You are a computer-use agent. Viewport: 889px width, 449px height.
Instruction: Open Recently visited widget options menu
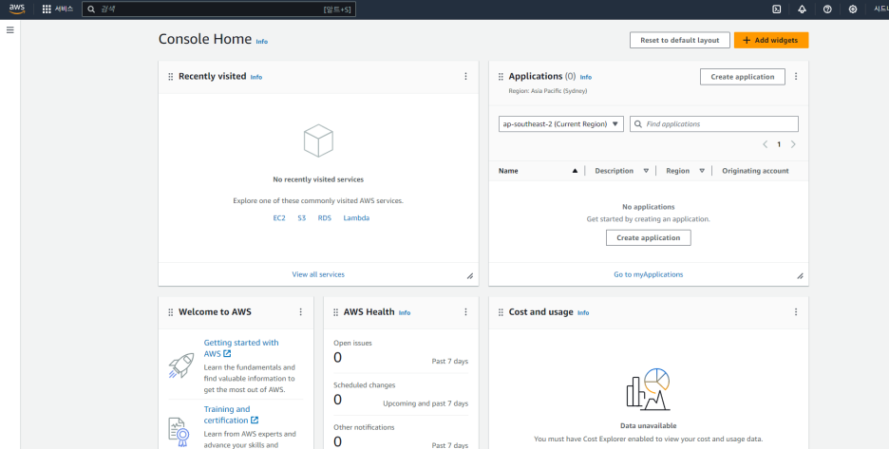coord(465,76)
